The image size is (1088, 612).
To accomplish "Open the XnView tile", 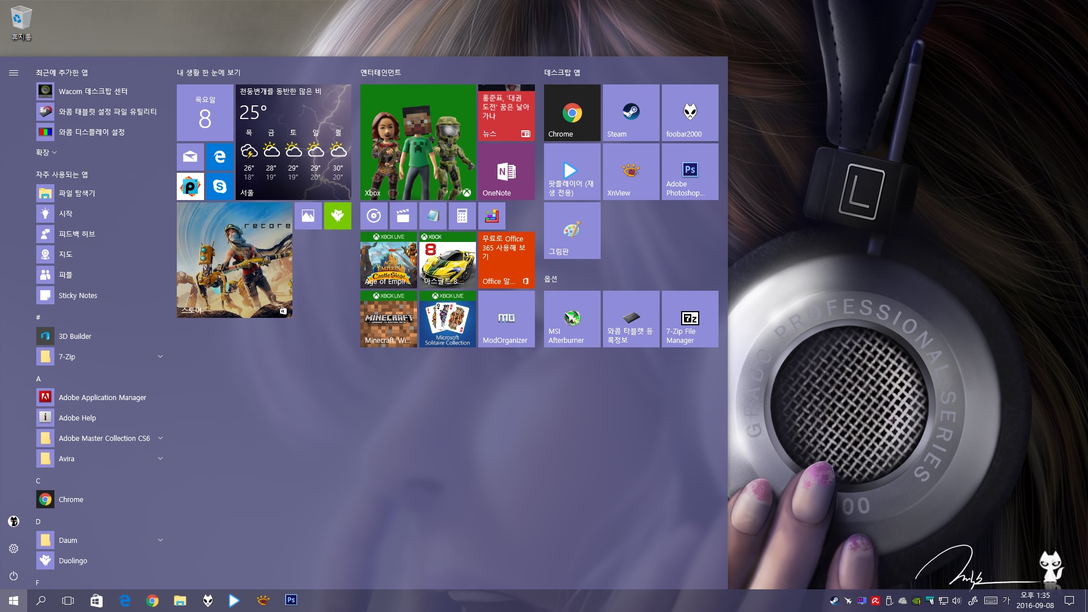I will click(x=631, y=172).
